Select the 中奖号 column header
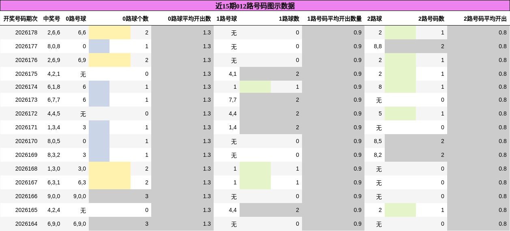This screenshot has height=231, width=510. (x=51, y=19)
